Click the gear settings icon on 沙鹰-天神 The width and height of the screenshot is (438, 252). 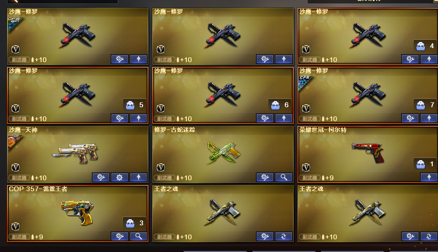click(x=119, y=177)
